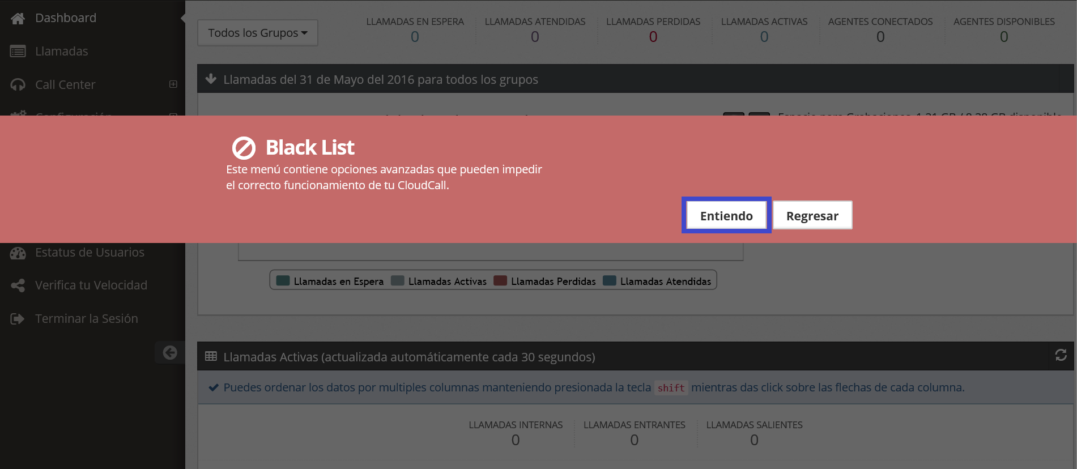
Task: Click the shift key label in the hint
Action: [x=671, y=388]
